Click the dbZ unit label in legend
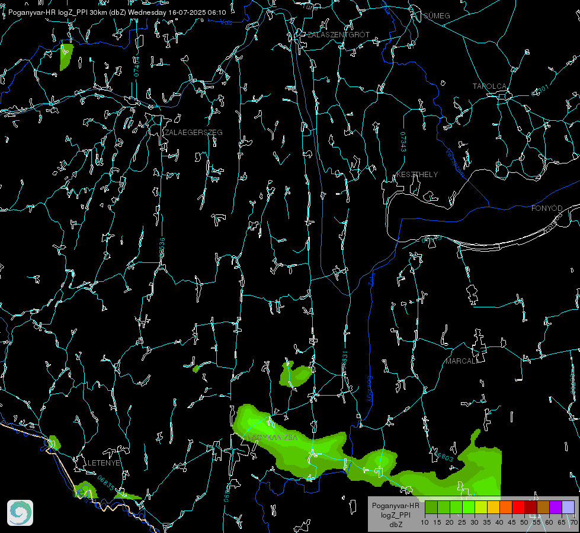 point(395,525)
